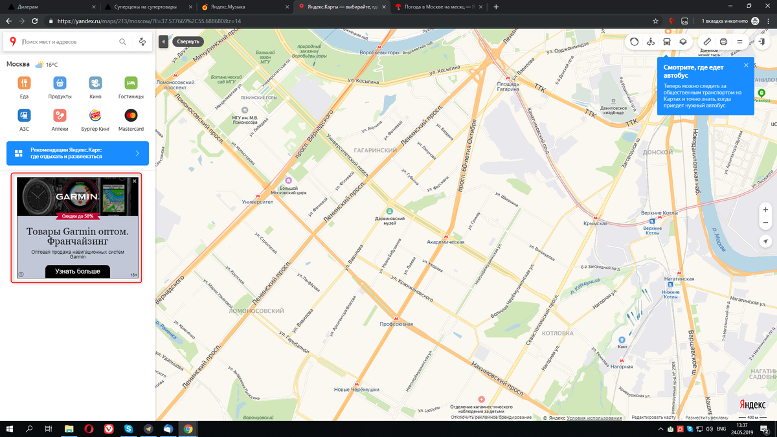Click the my location arrow button
Image resolution: width=777 pixels, height=437 pixels.
click(766, 241)
